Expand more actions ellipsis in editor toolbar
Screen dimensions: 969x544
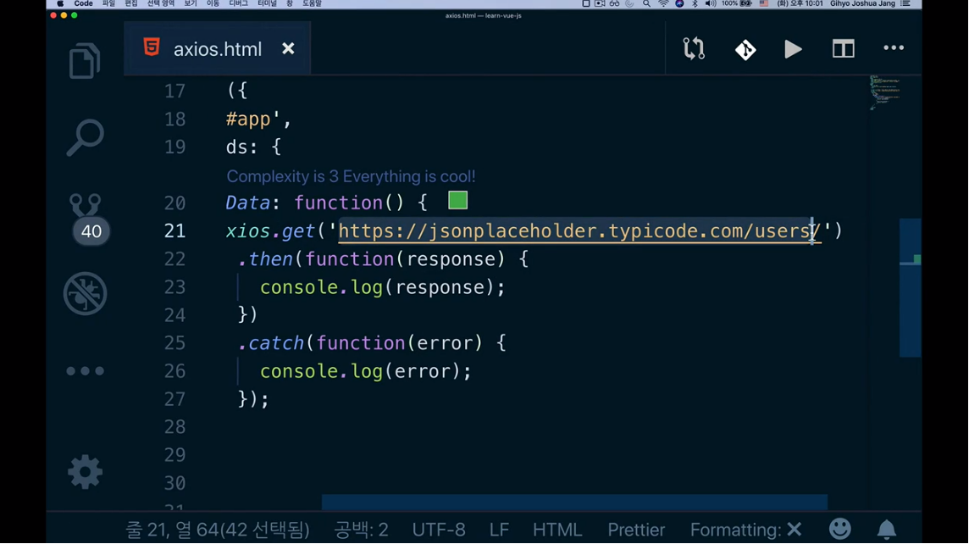pos(894,48)
